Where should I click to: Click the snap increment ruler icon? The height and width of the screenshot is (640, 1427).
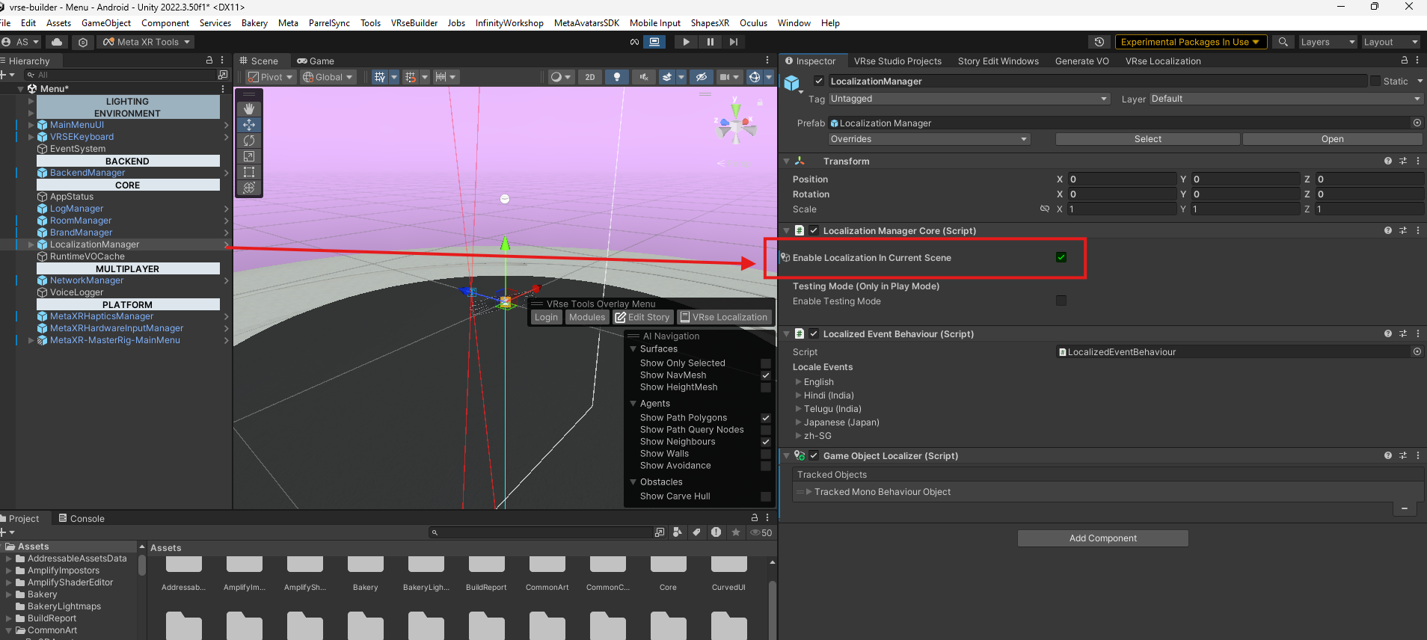pos(441,77)
